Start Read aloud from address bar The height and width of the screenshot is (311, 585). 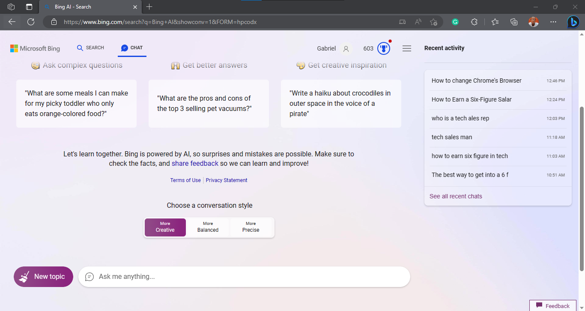click(x=418, y=22)
